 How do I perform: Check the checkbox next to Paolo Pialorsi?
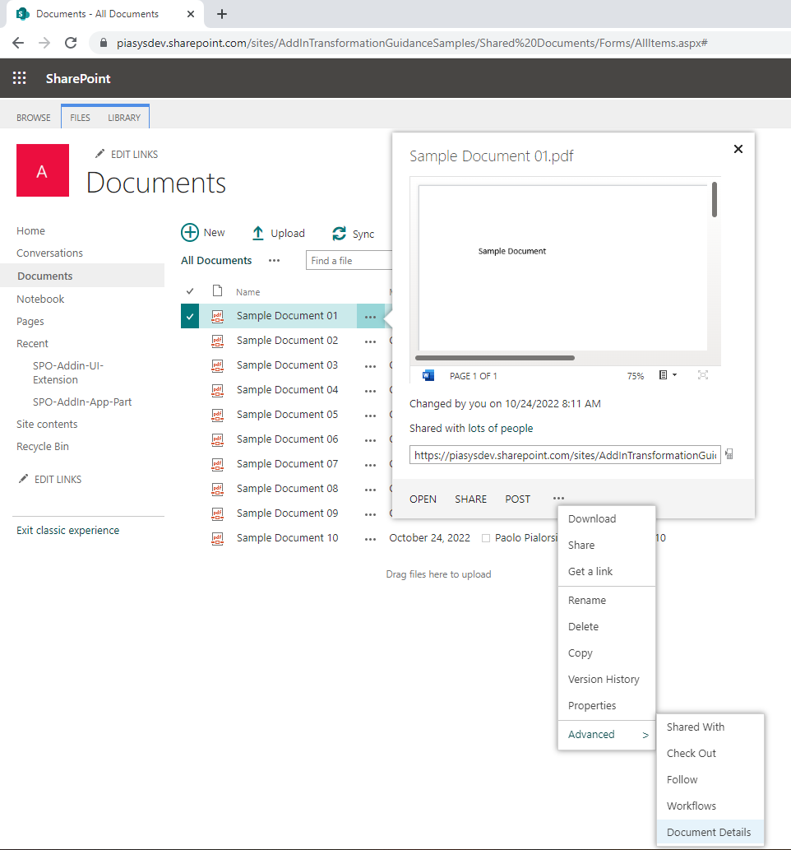pos(488,537)
